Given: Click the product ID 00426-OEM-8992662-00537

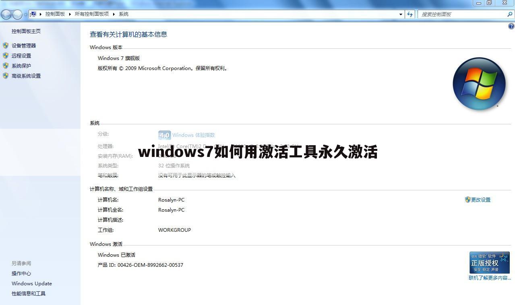Looking at the screenshot, I should [141, 265].
